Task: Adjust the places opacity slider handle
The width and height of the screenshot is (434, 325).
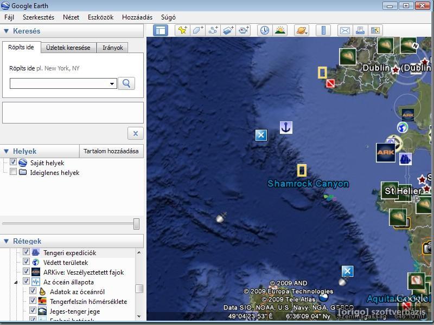Action: (136, 224)
